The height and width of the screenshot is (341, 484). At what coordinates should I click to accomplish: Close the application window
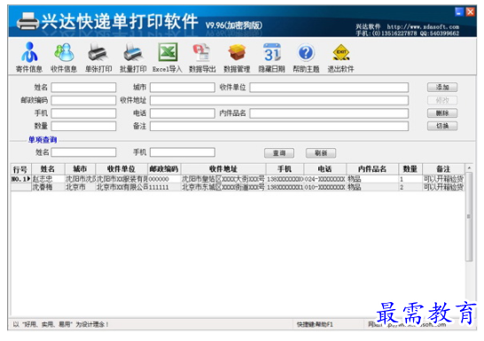pos(470,12)
